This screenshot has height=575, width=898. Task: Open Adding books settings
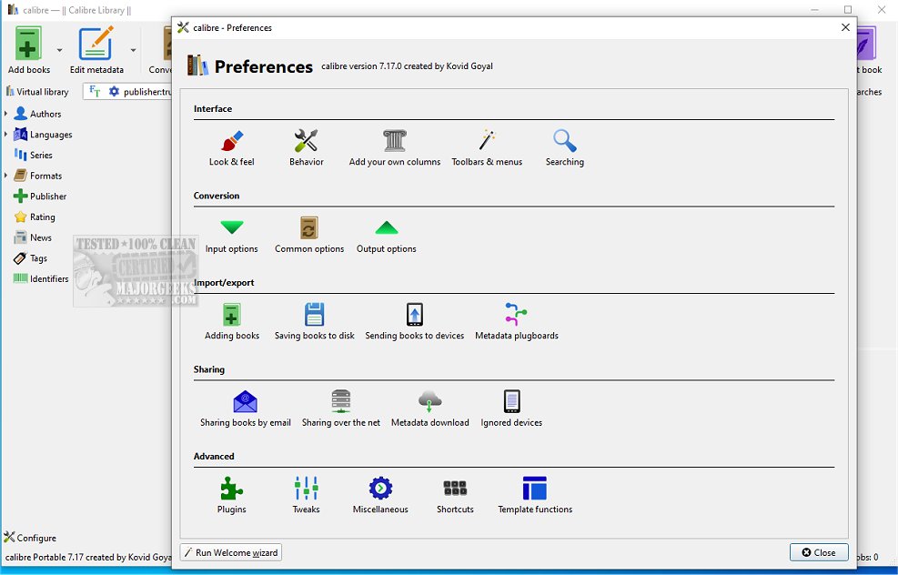(x=232, y=322)
